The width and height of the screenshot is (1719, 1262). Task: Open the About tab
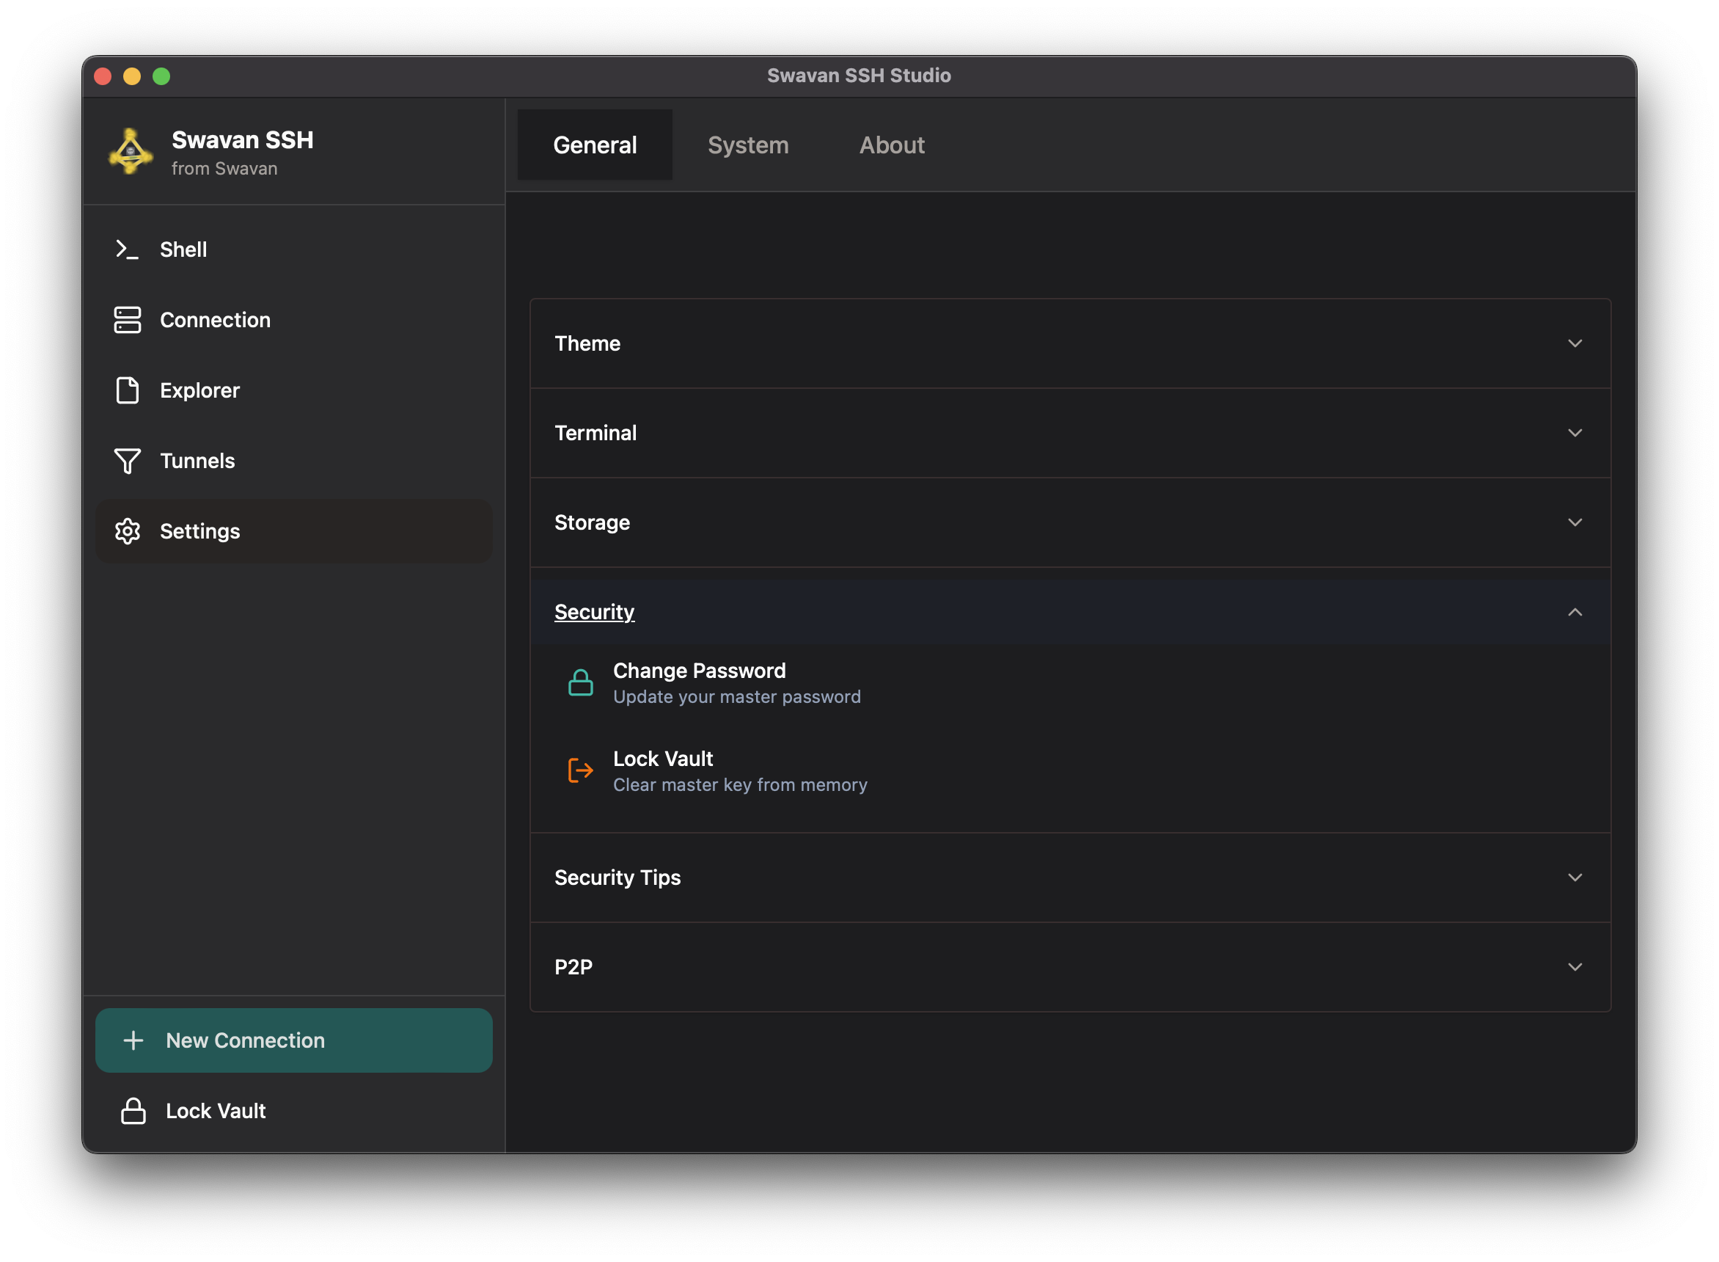click(x=892, y=145)
